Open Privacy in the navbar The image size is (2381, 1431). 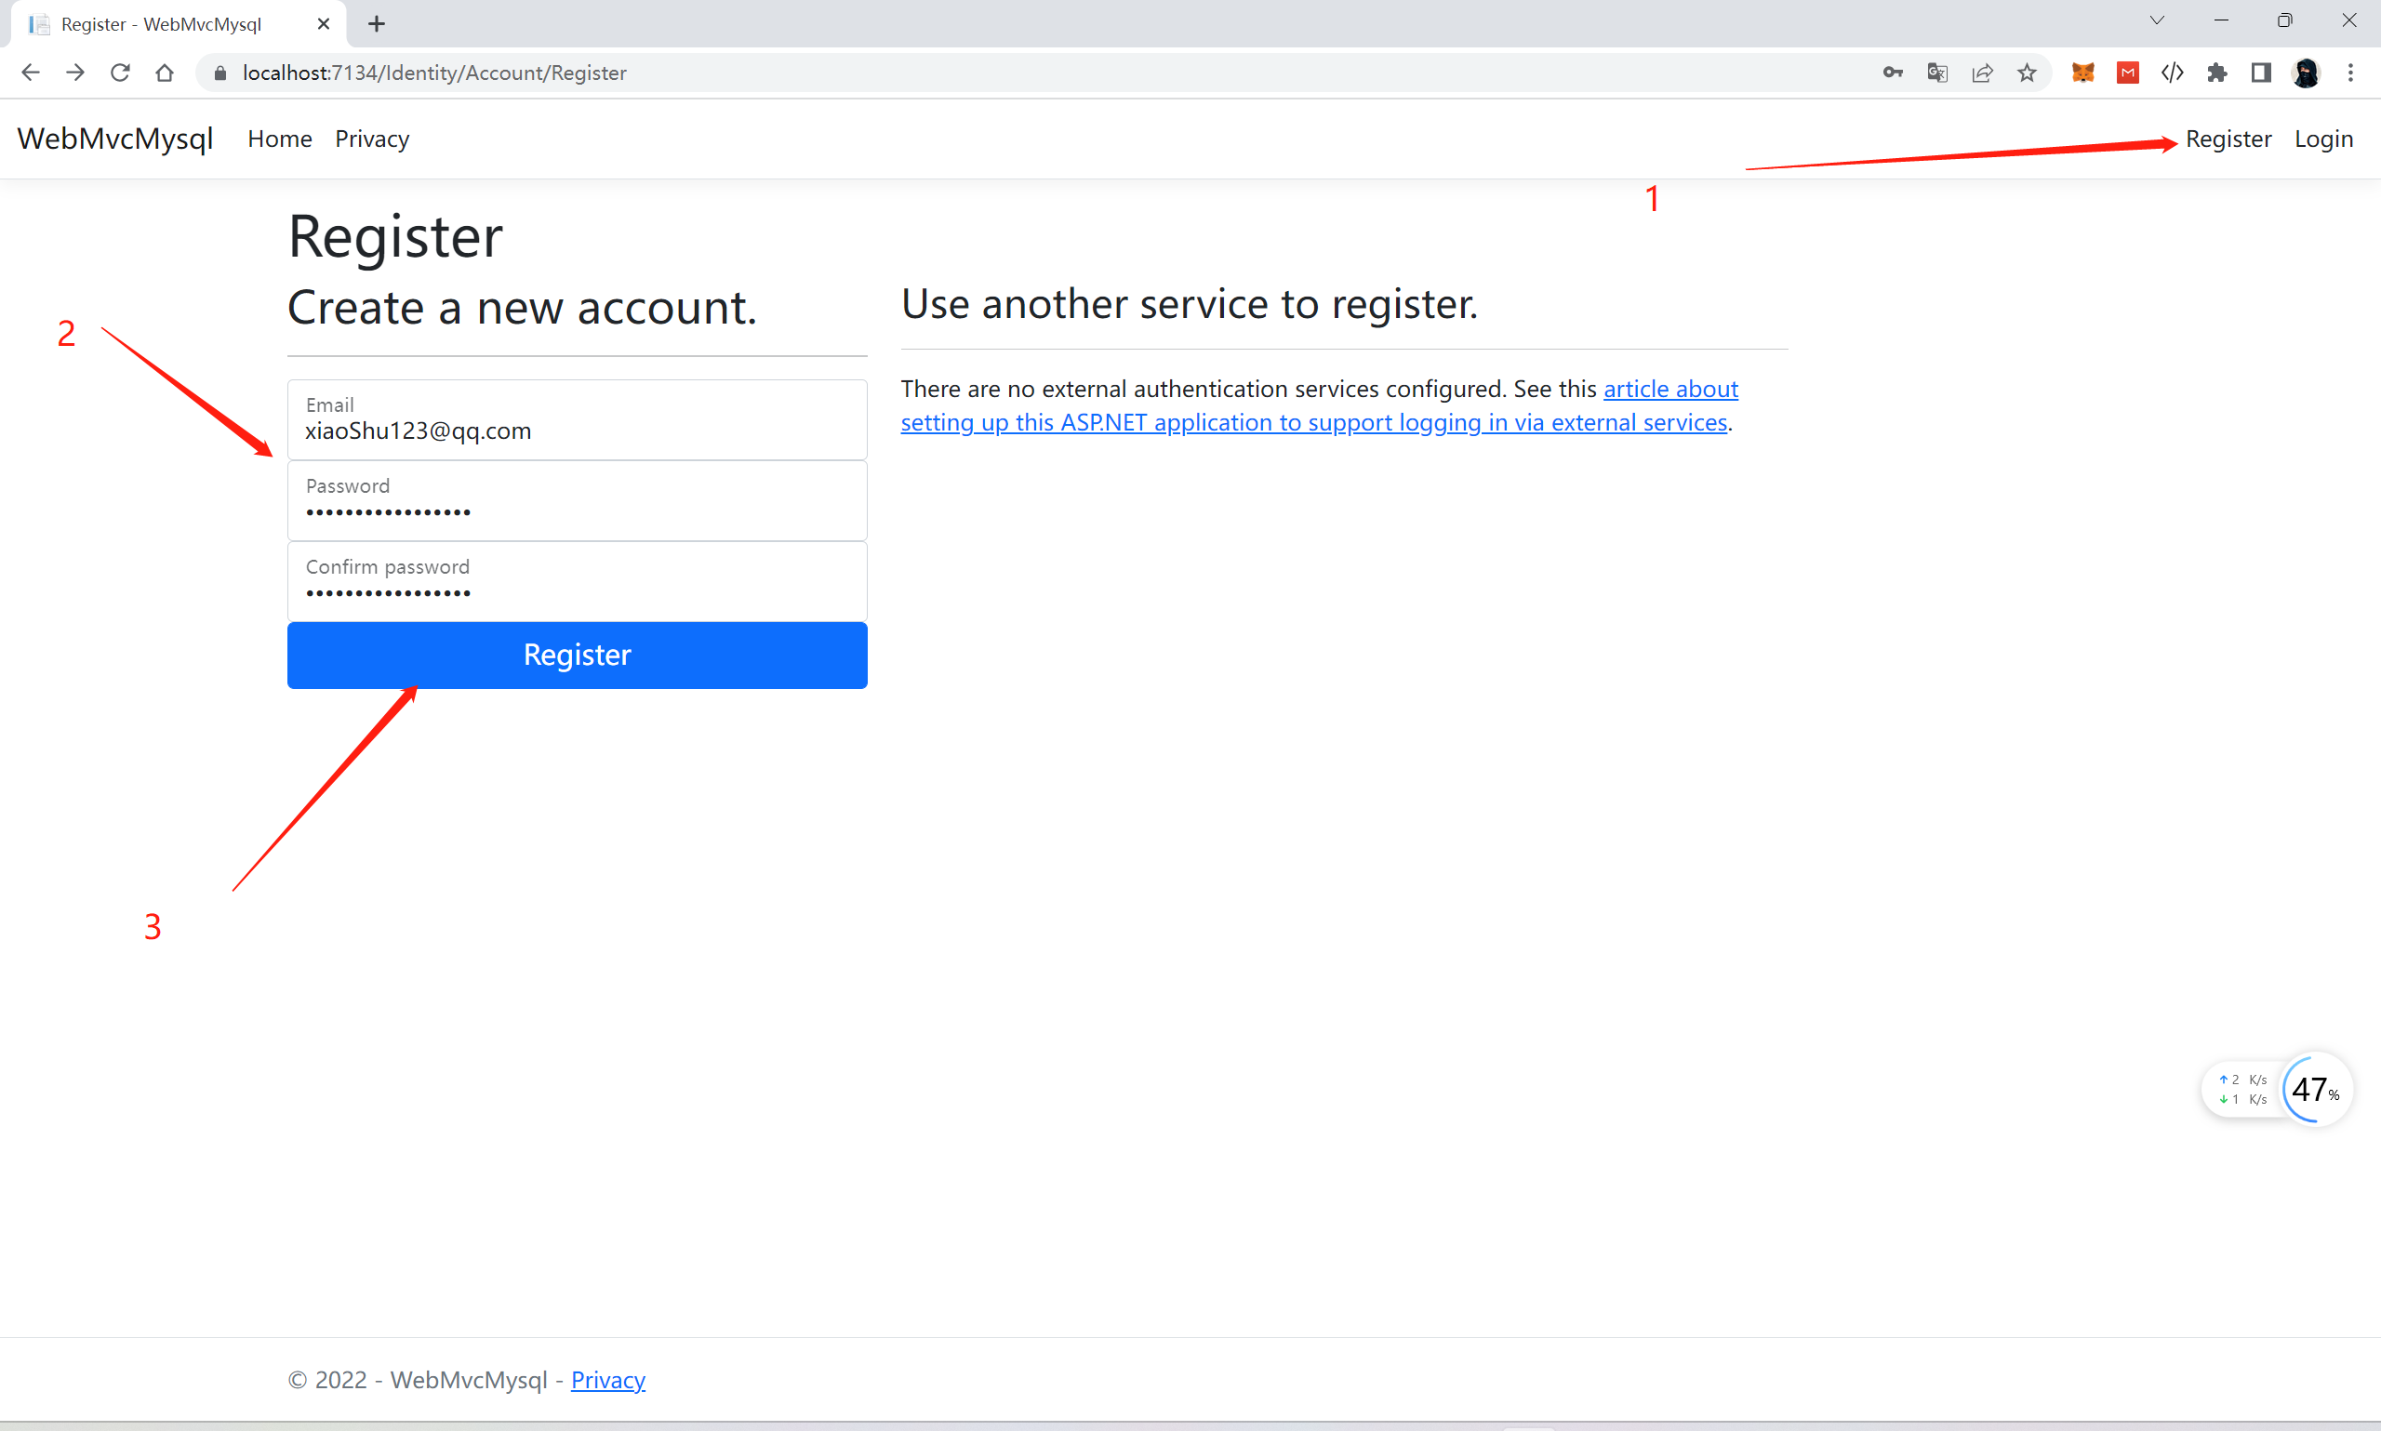[x=371, y=139]
